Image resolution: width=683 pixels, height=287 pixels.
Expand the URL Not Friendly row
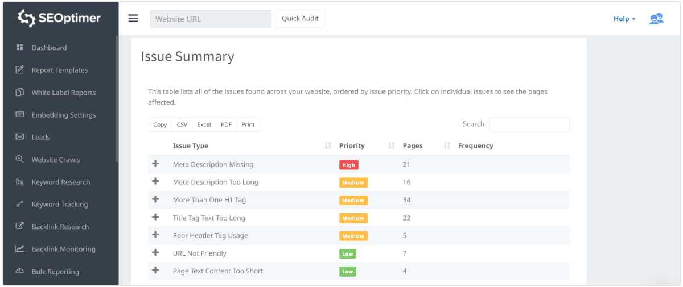pos(155,253)
